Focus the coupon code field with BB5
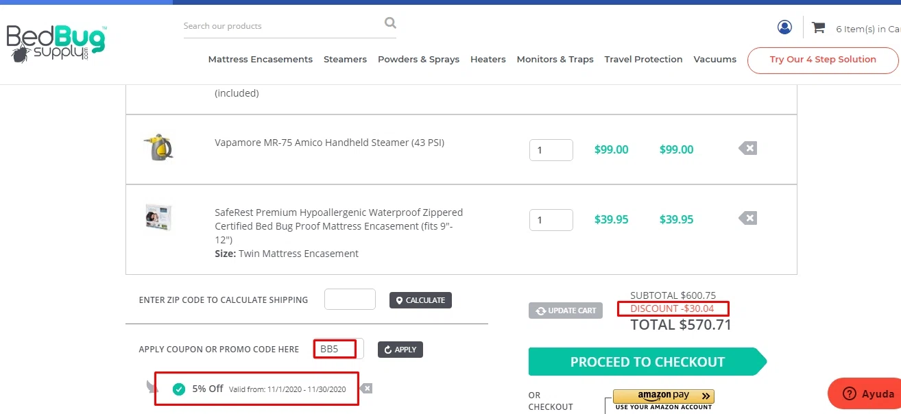 [339, 349]
